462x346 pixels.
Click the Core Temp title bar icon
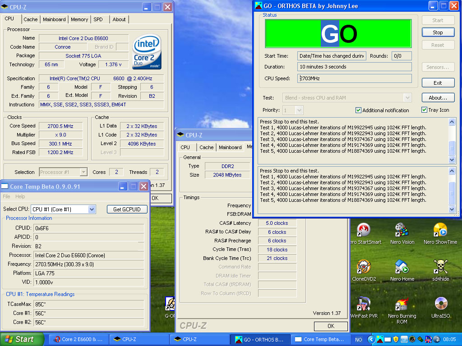tap(5, 186)
